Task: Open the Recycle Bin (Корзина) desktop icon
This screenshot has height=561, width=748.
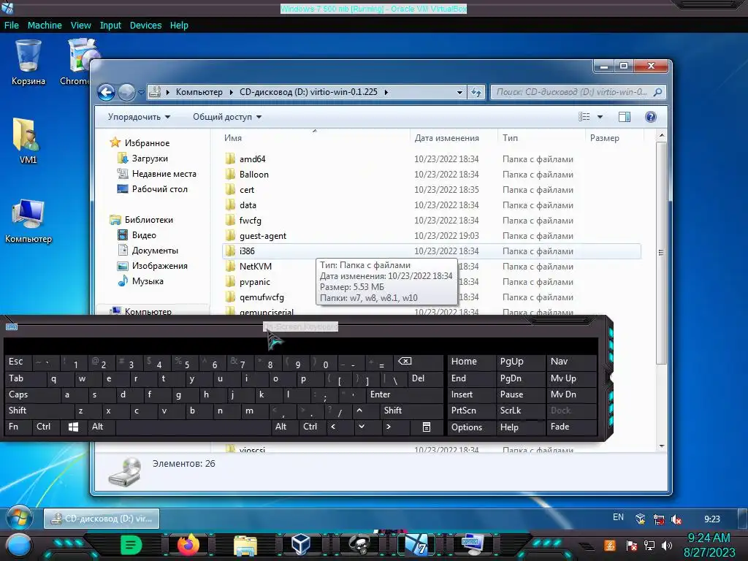Action: coord(28,62)
